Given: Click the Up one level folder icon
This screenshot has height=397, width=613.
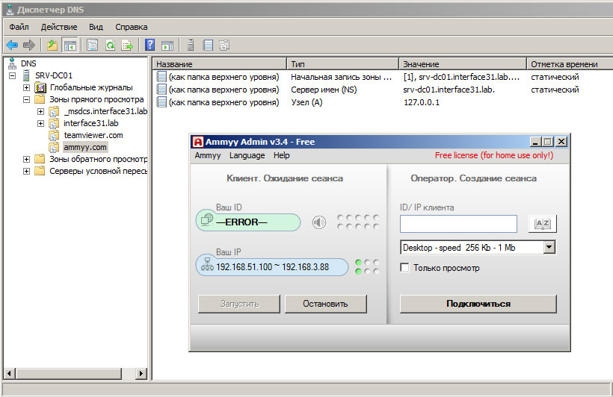Looking at the screenshot, I should click(x=52, y=45).
